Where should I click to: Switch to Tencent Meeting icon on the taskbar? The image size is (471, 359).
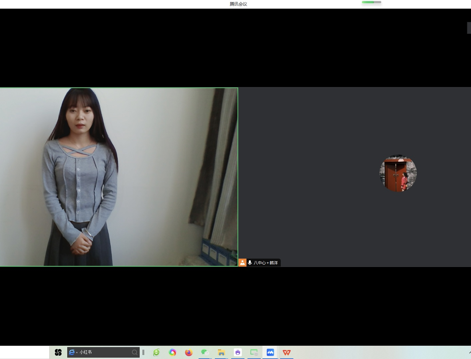[270, 352]
